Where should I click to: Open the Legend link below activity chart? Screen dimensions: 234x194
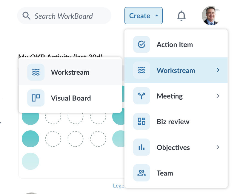(x=119, y=186)
